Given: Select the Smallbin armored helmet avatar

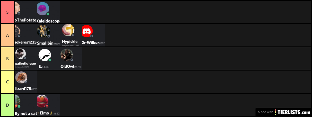Looking at the screenshot, I should pos(43,31).
